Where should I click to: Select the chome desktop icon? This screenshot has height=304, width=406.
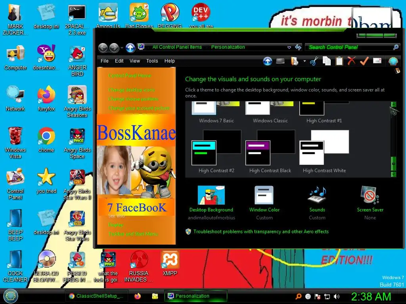point(46,140)
